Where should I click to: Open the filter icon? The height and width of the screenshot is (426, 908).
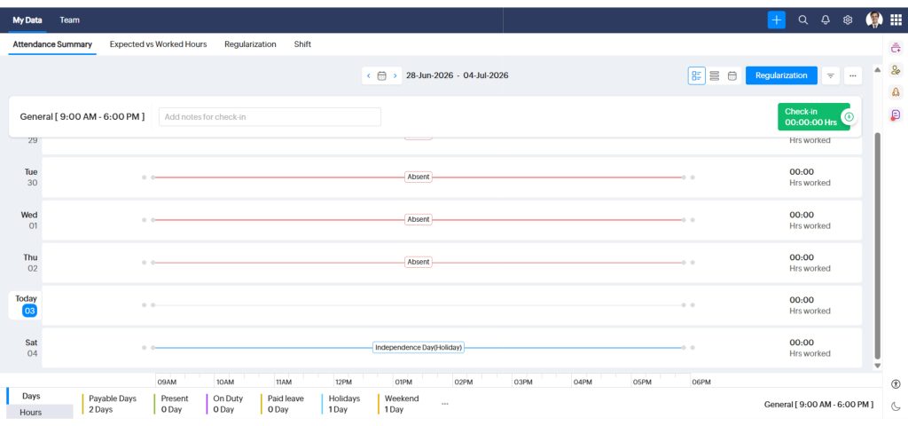pyautogui.click(x=830, y=75)
